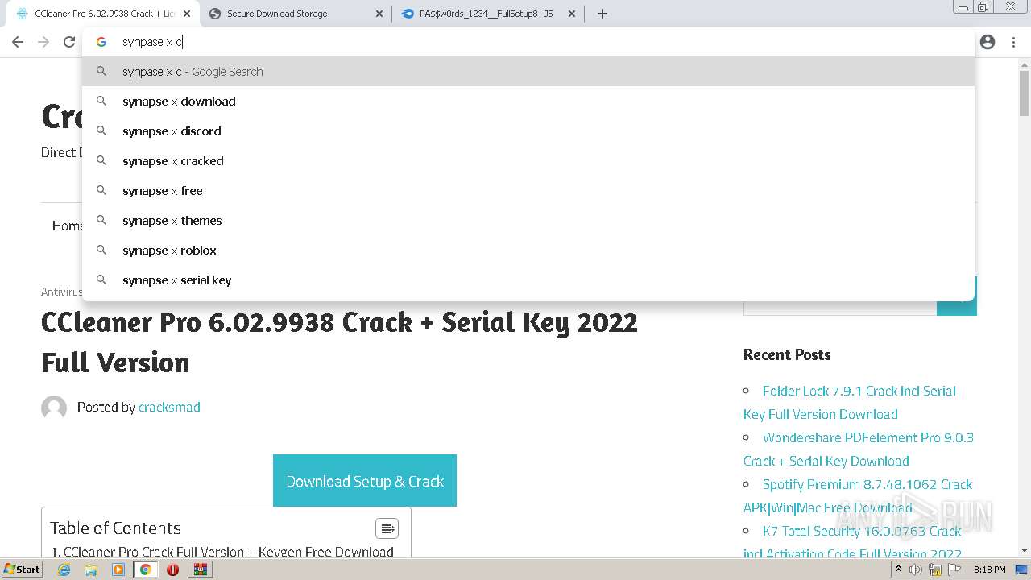Open K7 Total Security 16.0.0763 link

coord(853,542)
